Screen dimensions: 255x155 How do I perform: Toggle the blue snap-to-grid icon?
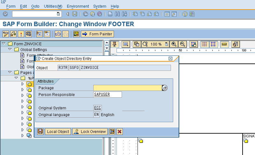click(x=213, y=44)
